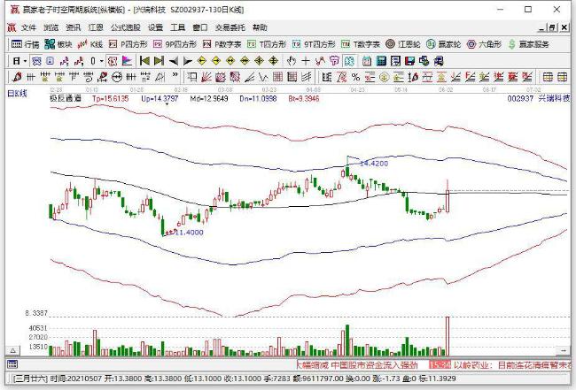Open the 0 value dropdown arrow
This screenshot has width=576, height=390.
[x=102, y=61]
